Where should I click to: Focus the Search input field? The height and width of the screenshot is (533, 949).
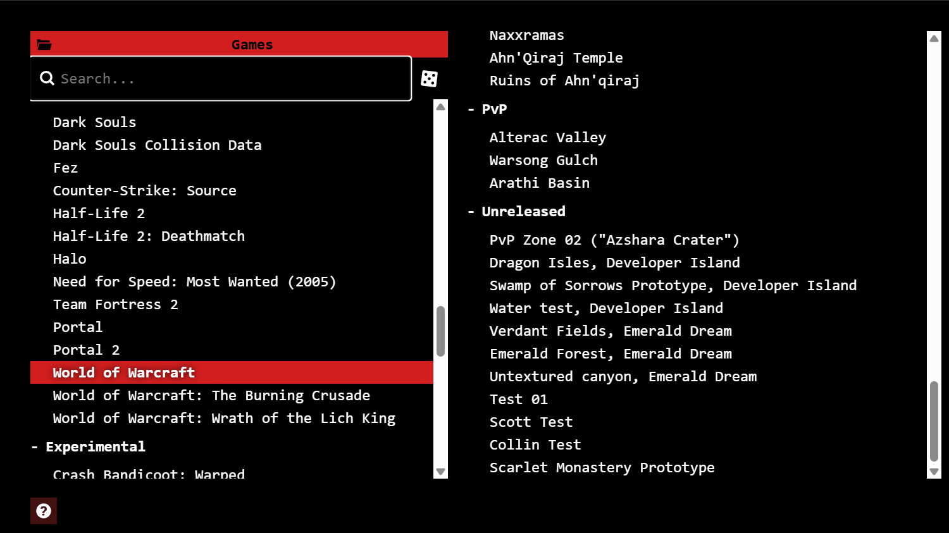click(x=221, y=78)
